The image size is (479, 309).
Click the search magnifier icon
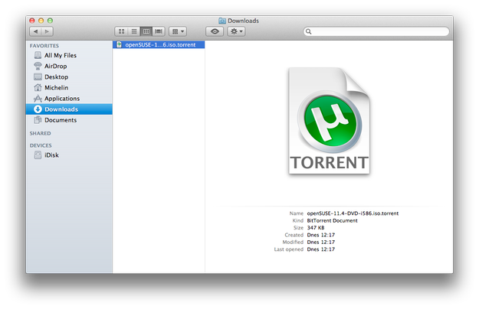pyautogui.click(x=309, y=31)
